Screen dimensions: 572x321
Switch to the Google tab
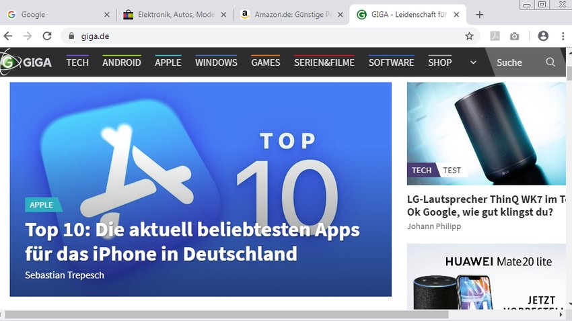[x=59, y=15]
